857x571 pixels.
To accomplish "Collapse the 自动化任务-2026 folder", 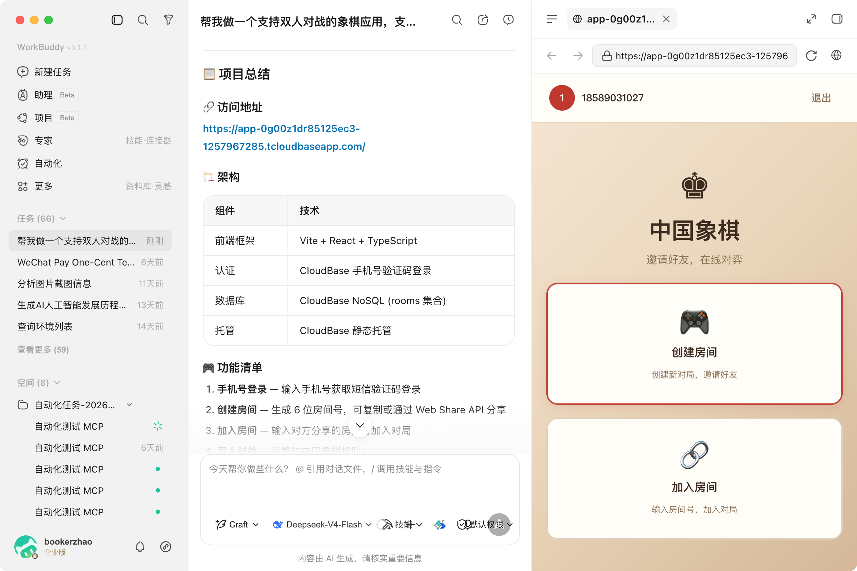I will tap(129, 405).
